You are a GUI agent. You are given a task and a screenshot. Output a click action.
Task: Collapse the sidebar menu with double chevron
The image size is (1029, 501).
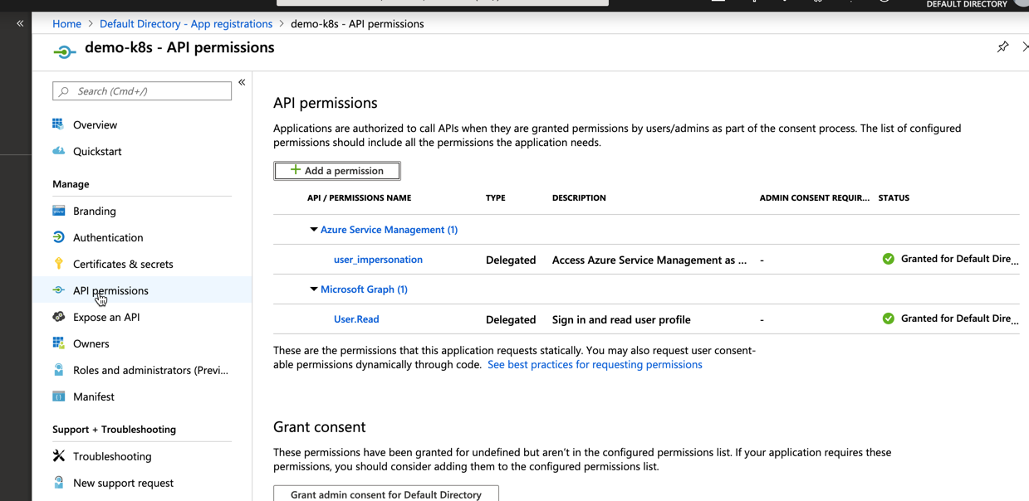tap(242, 82)
